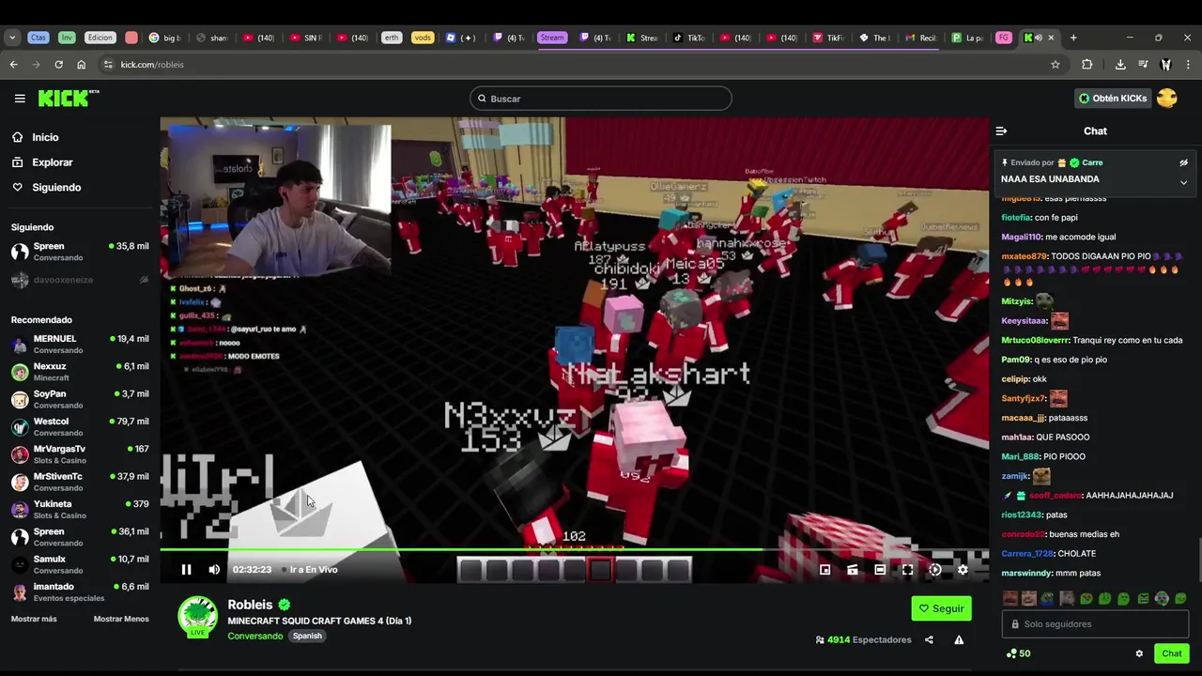Open MrStivenTc recommended channel
Image resolution: width=1202 pixels, height=676 pixels.
(x=80, y=482)
